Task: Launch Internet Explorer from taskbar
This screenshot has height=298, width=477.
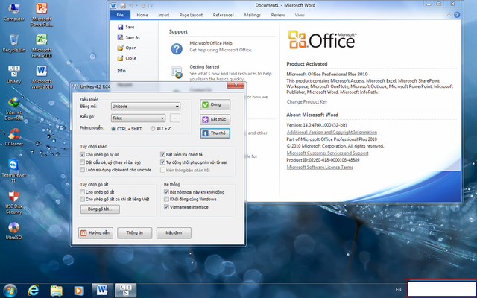Action: (33, 291)
